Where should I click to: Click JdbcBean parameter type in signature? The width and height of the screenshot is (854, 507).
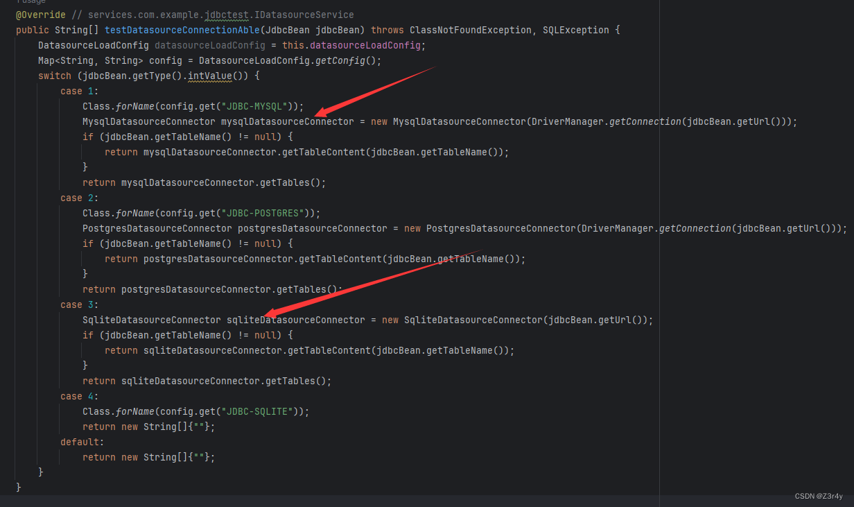click(288, 30)
